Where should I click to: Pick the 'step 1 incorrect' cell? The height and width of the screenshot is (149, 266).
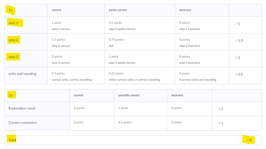pos(202,25)
